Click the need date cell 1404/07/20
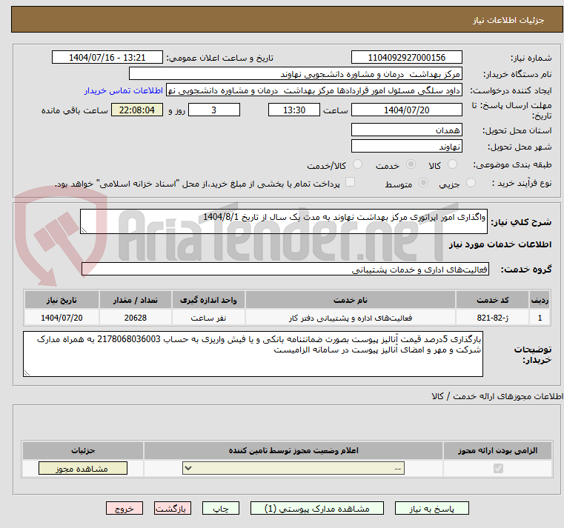Viewport: 564px width, 528px height. [62, 318]
